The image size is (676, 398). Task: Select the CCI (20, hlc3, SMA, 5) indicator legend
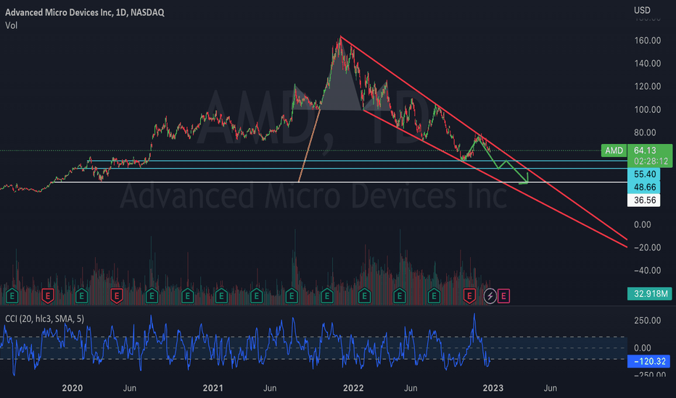tap(44, 319)
